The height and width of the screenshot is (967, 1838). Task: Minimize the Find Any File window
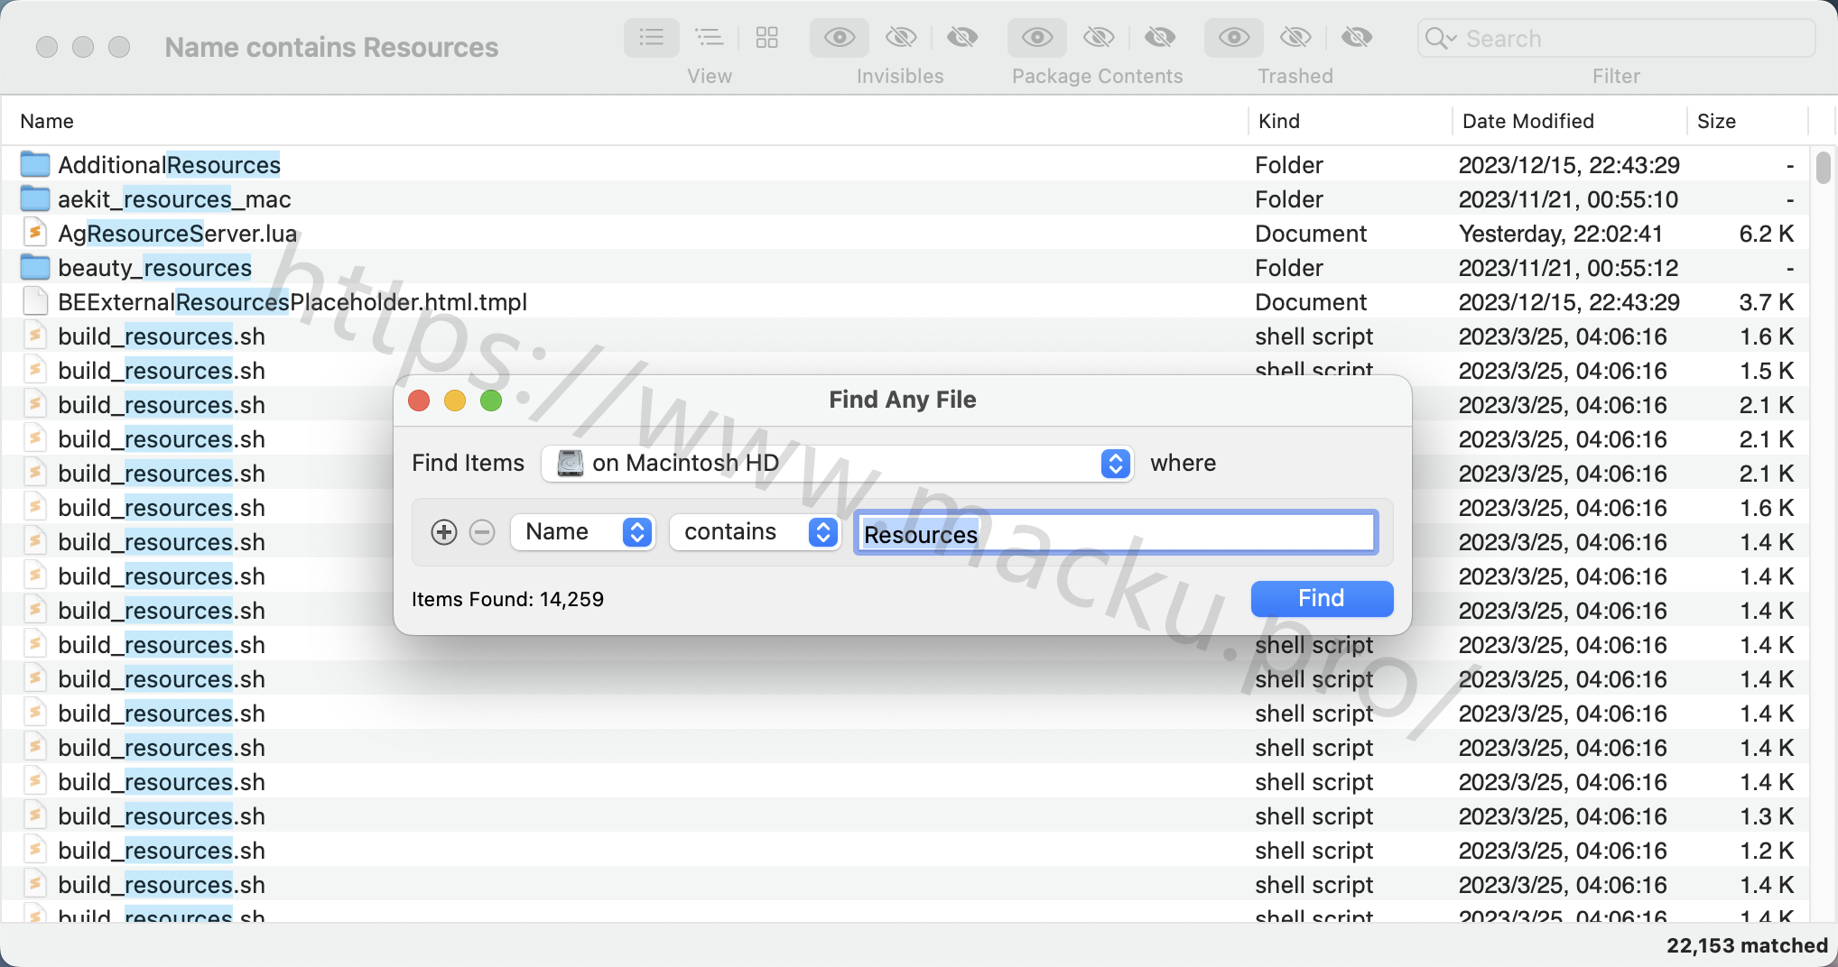455,401
